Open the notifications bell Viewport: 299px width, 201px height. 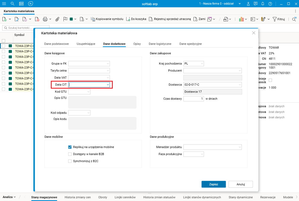(263, 4)
